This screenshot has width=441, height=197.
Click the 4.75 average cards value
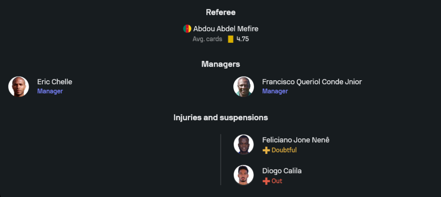click(x=243, y=39)
